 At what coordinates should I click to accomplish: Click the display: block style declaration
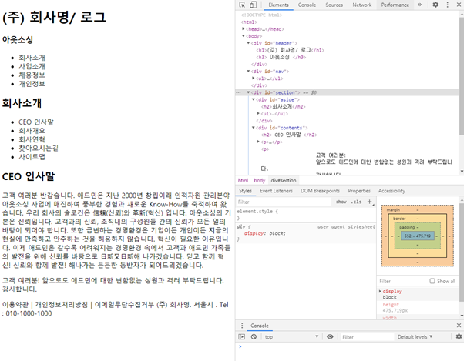[x=265, y=233]
